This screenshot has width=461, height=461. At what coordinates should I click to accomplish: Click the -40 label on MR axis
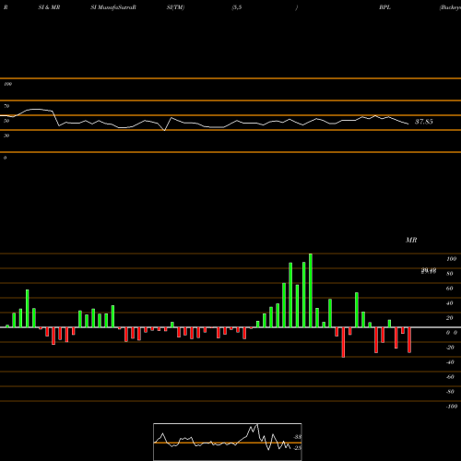[450, 362]
